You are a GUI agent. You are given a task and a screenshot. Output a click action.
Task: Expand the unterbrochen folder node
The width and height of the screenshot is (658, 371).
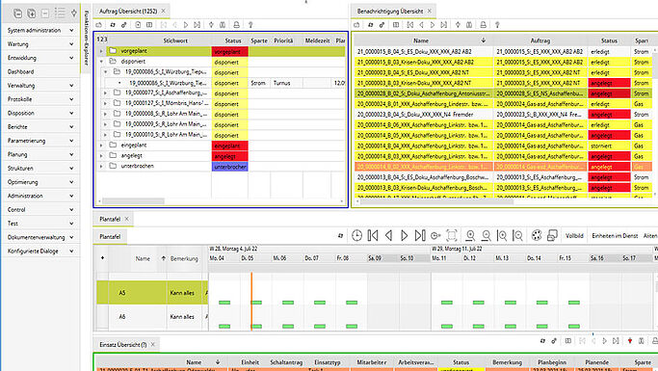(x=101, y=166)
